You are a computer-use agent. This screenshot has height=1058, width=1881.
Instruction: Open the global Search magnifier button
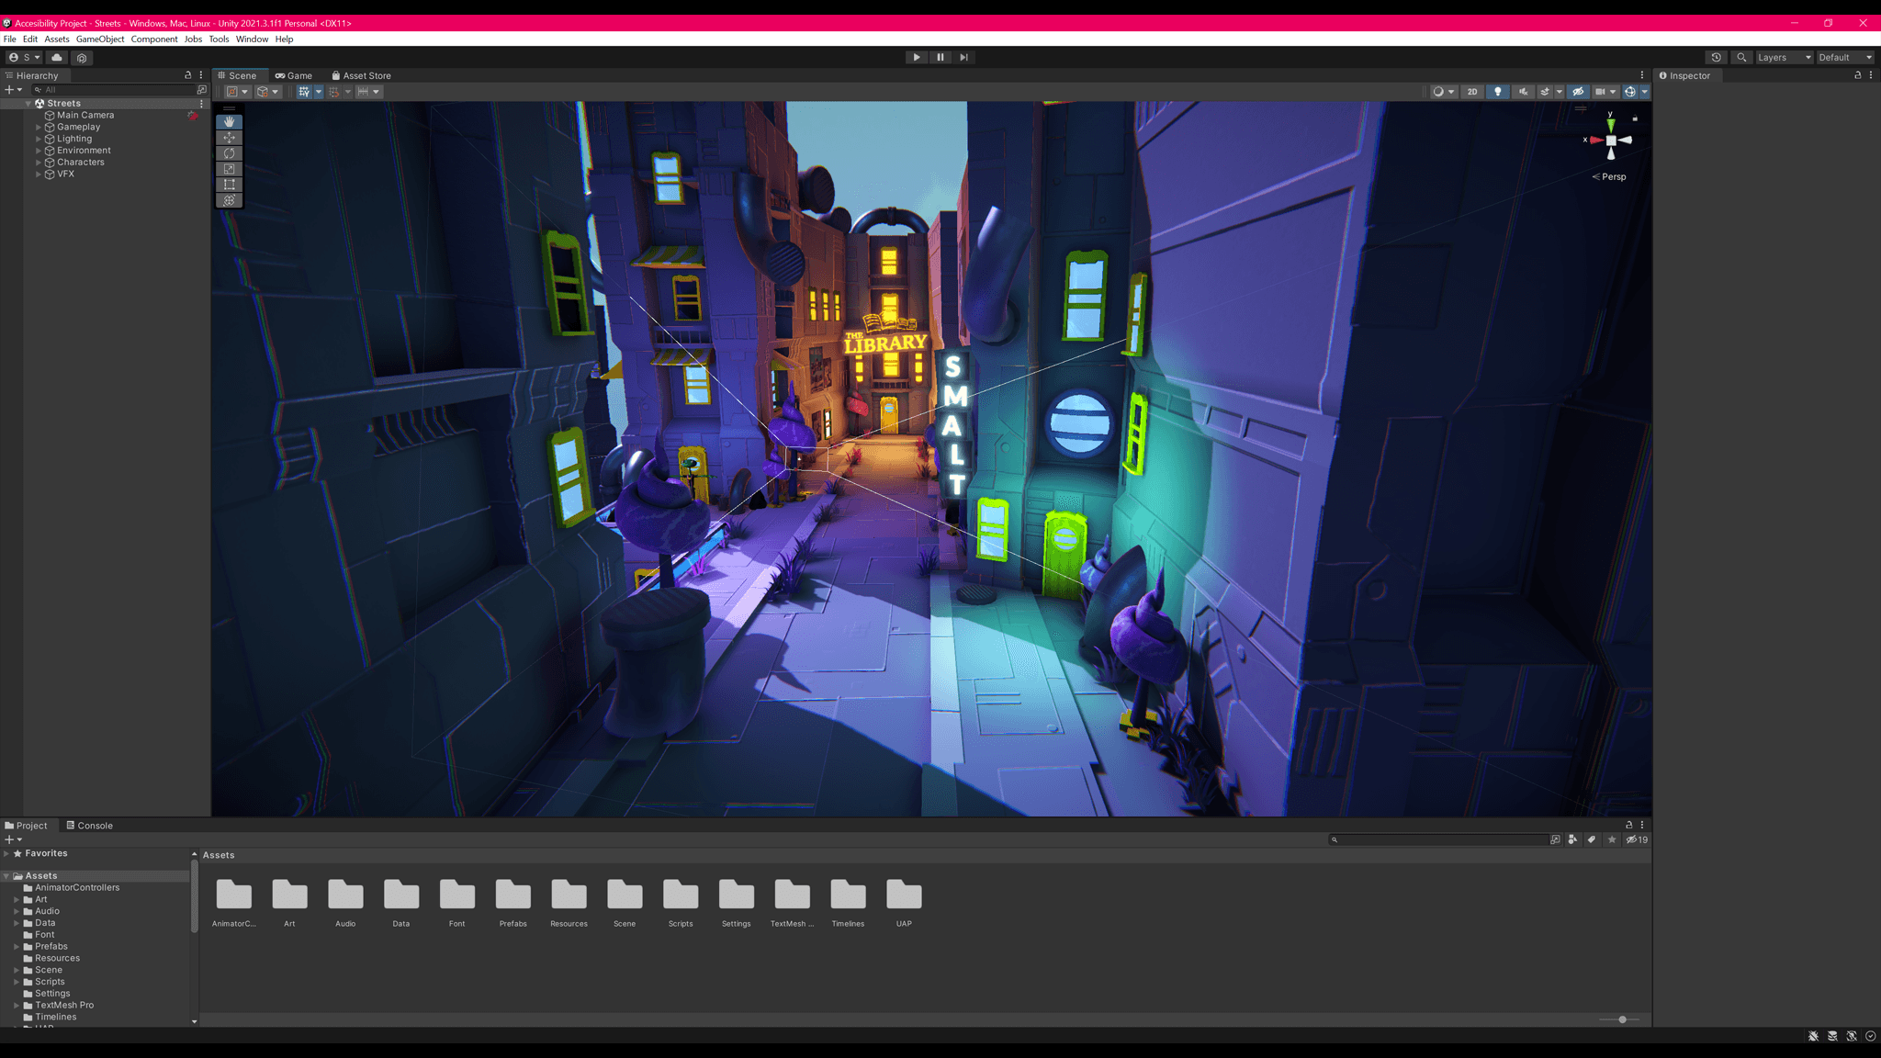pos(1741,57)
